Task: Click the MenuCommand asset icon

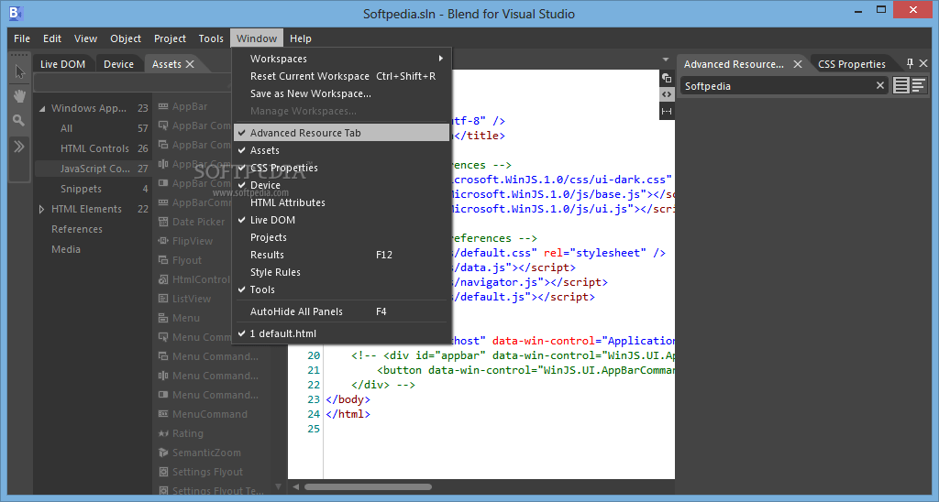Action: pos(163,414)
